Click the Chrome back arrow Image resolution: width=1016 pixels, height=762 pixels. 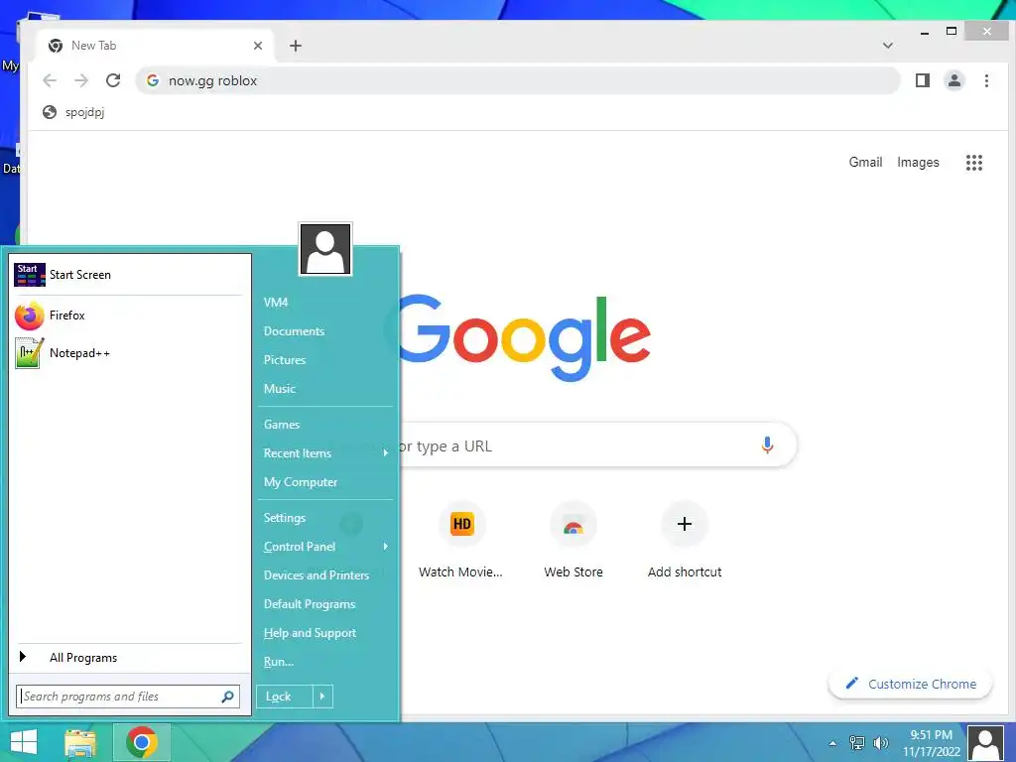[50, 80]
